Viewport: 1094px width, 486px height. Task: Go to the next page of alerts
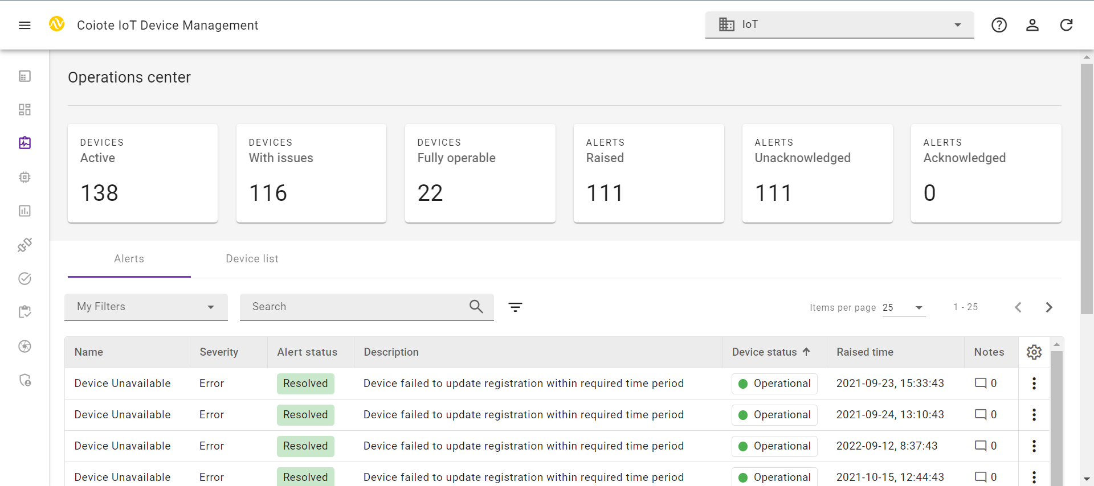click(x=1049, y=307)
